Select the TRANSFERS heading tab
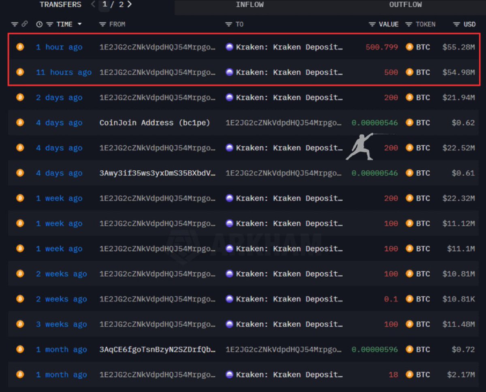This screenshot has width=486, height=392. tap(60, 5)
